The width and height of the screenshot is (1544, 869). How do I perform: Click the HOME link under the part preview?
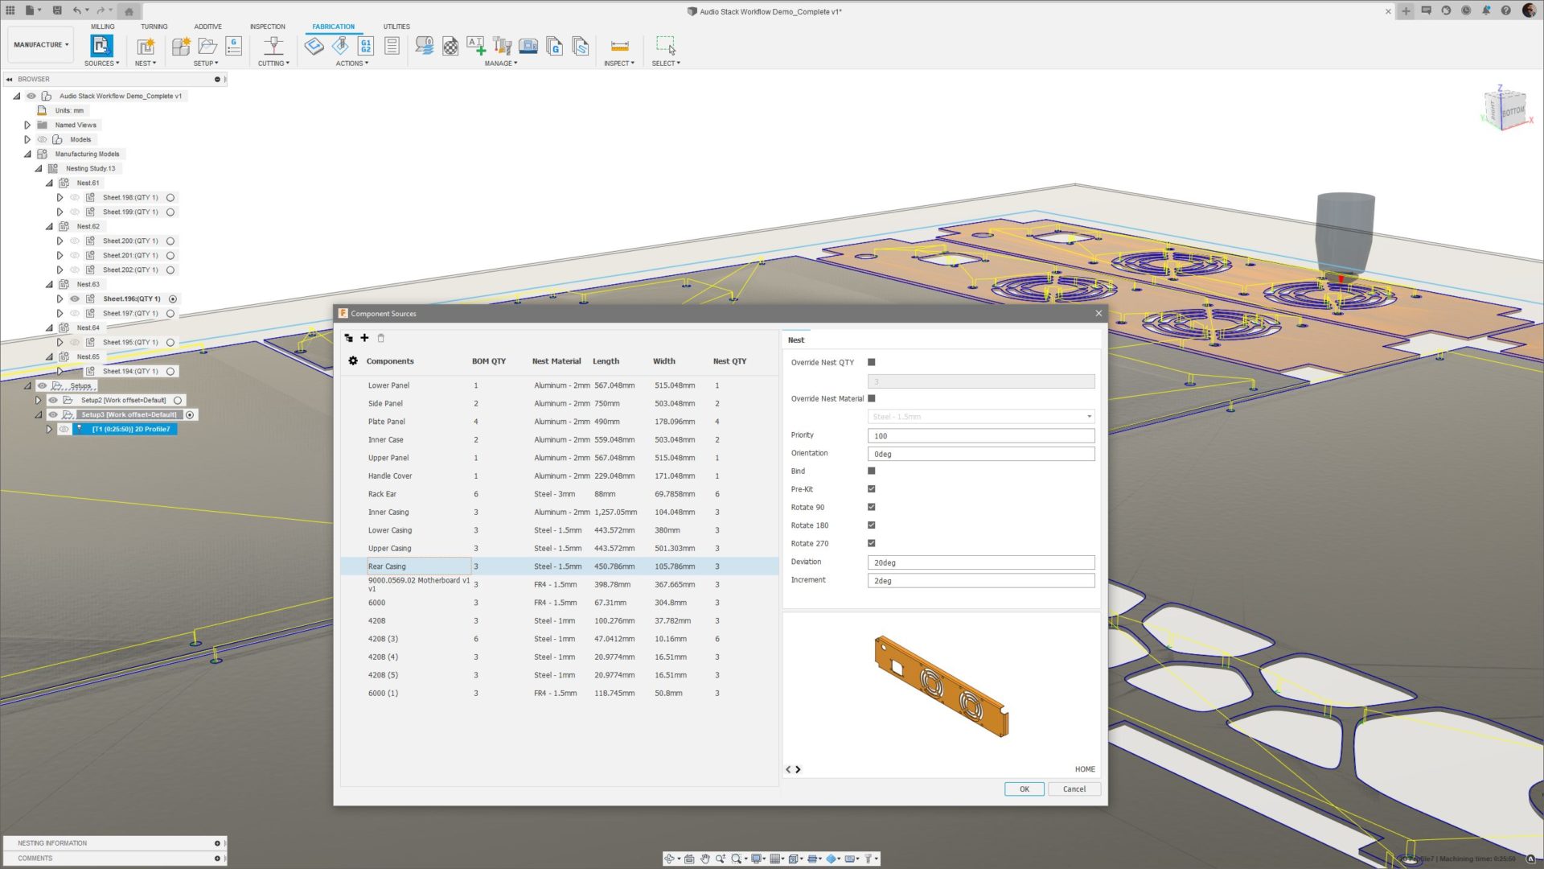[1084, 768]
